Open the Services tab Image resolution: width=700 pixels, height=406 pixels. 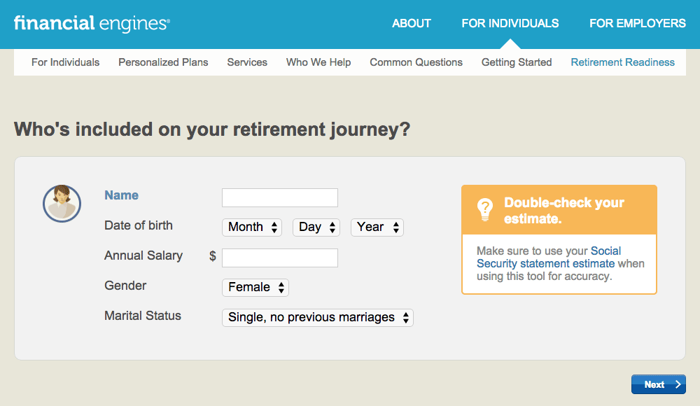247,62
